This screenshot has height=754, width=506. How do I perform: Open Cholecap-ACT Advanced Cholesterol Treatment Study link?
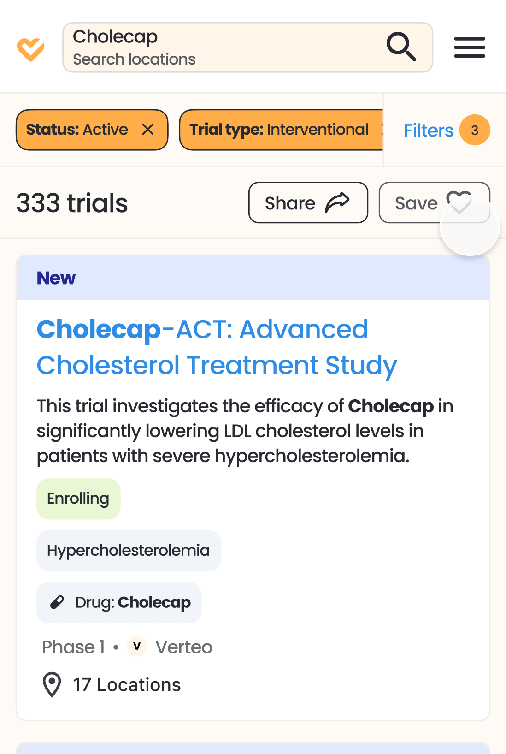[216, 347]
